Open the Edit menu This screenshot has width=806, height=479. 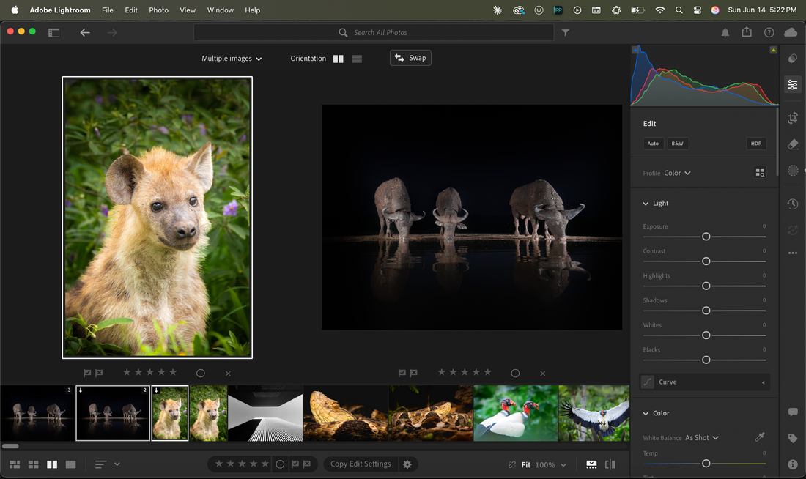coord(131,10)
